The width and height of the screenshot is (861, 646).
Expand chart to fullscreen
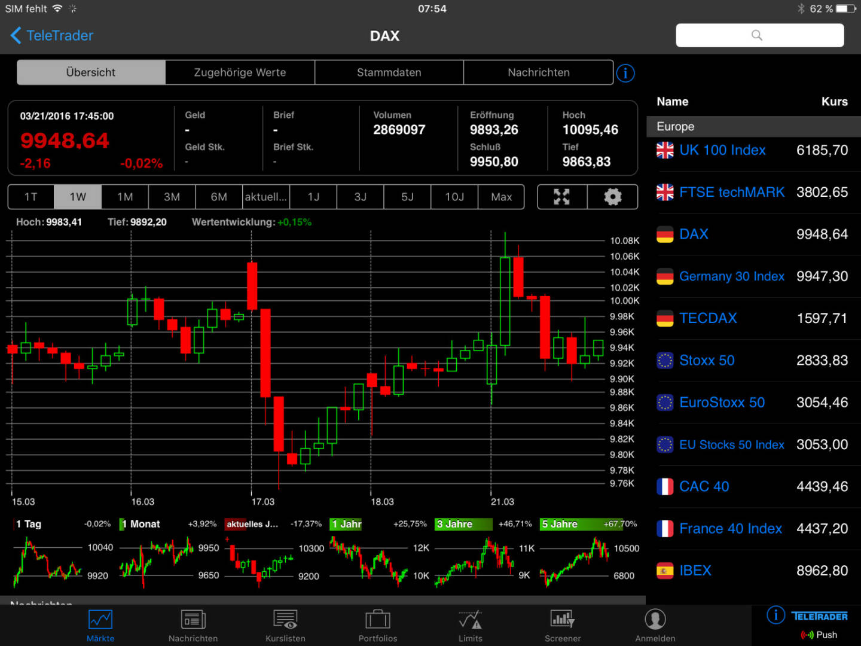tap(561, 197)
